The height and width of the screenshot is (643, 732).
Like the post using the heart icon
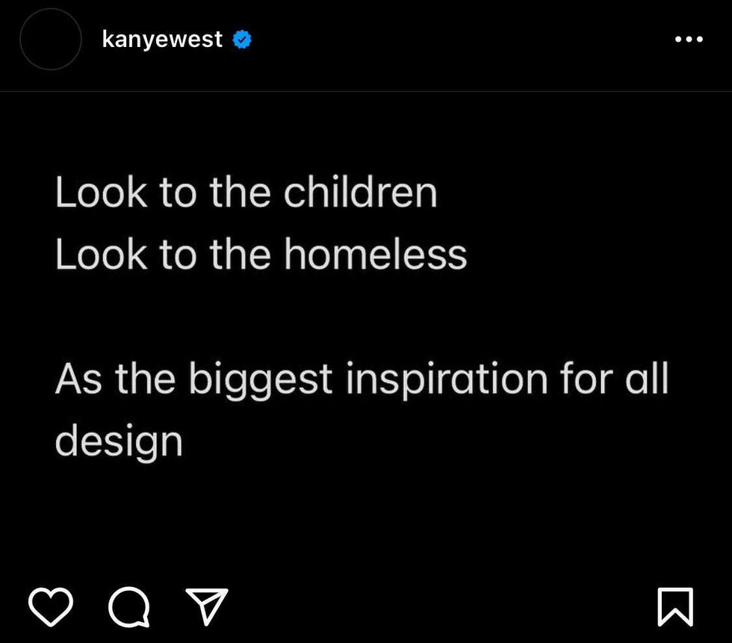pyautogui.click(x=51, y=606)
